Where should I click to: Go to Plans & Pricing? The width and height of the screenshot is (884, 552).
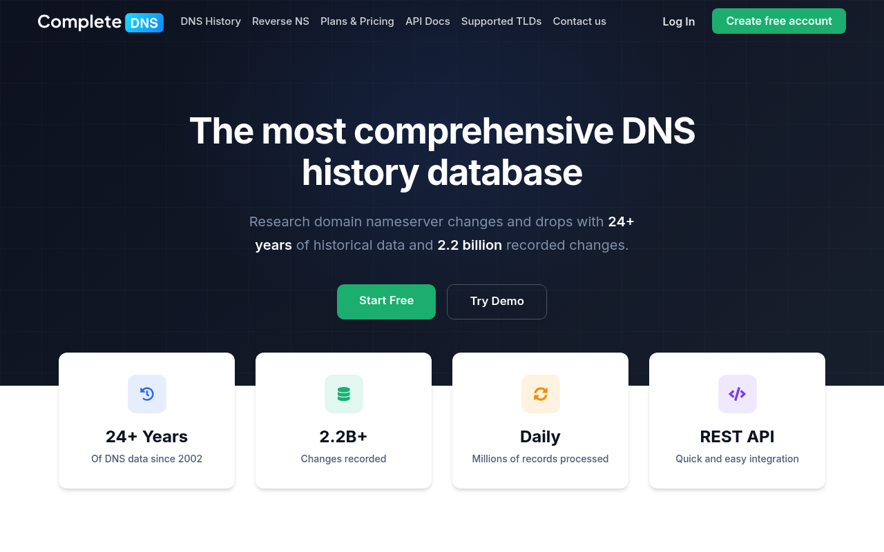tap(357, 21)
